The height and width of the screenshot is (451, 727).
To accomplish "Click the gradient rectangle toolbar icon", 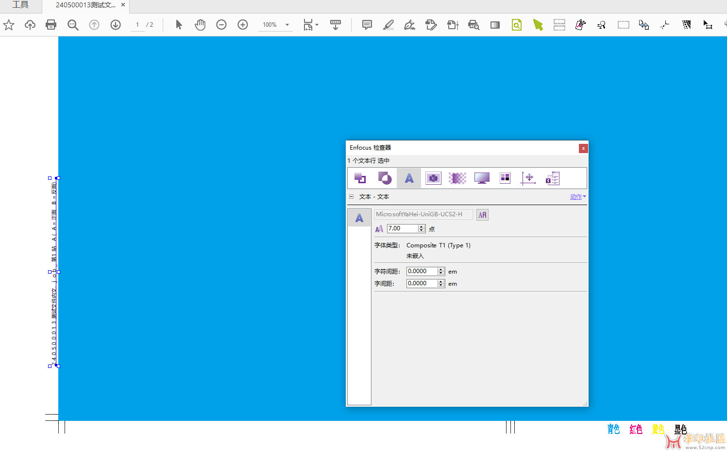I will [495, 25].
